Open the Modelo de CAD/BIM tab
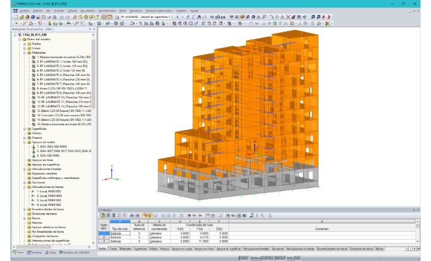 point(74,253)
